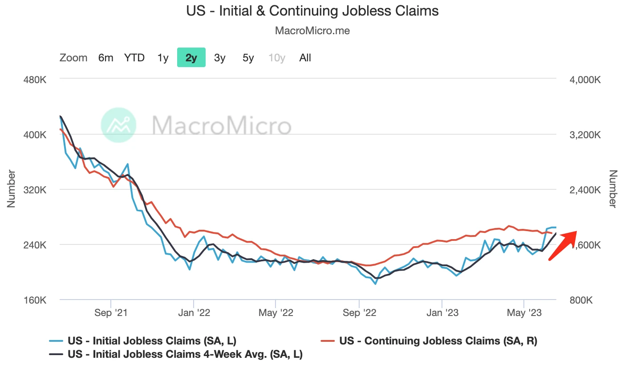Select the YTD zoom range

click(134, 58)
